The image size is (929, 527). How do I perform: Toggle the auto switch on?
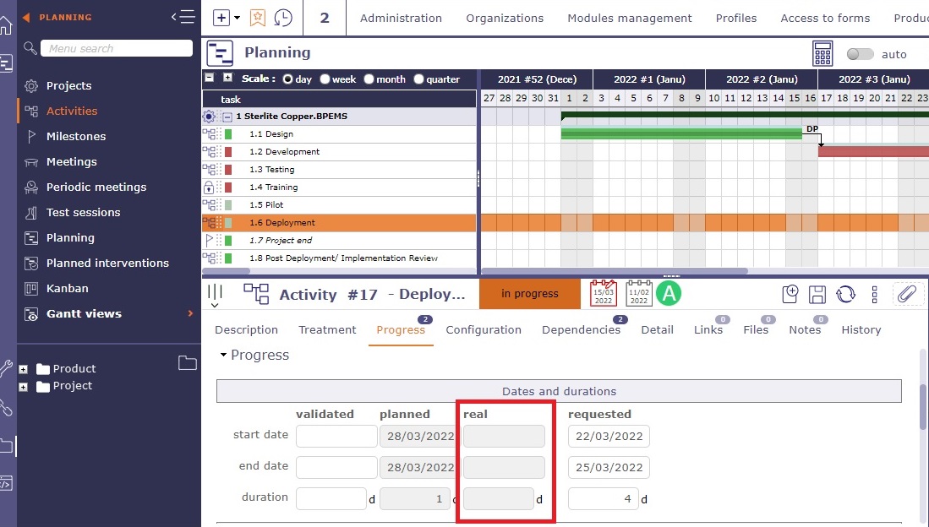860,54
